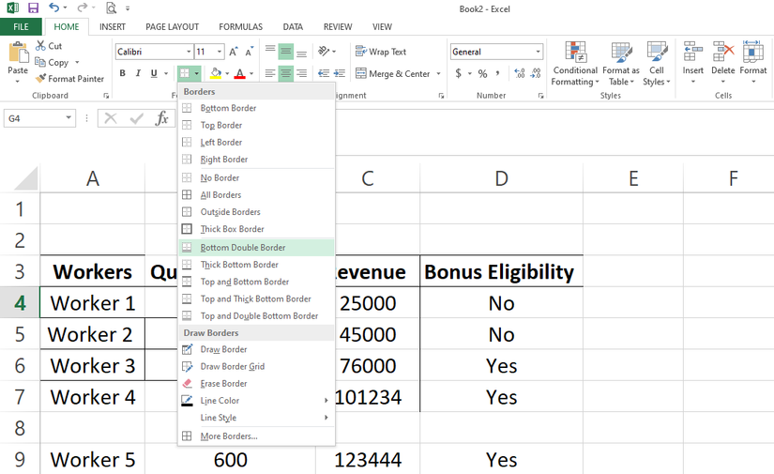Click the Cut scissors icon
774x474 pixels.
click(40, 46)
